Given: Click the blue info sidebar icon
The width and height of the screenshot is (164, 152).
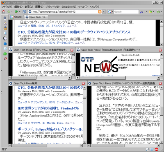Looking at the screenshot, I should (x=5, y=49).
